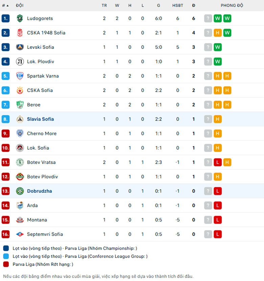
Task: Sort by the Đ points column header
Action: point(194,5)
